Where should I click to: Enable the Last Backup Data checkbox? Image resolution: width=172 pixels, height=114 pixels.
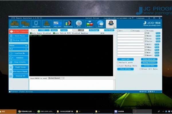point(118,66)
